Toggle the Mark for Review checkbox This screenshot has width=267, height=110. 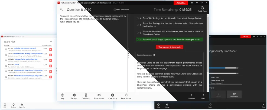115,10
